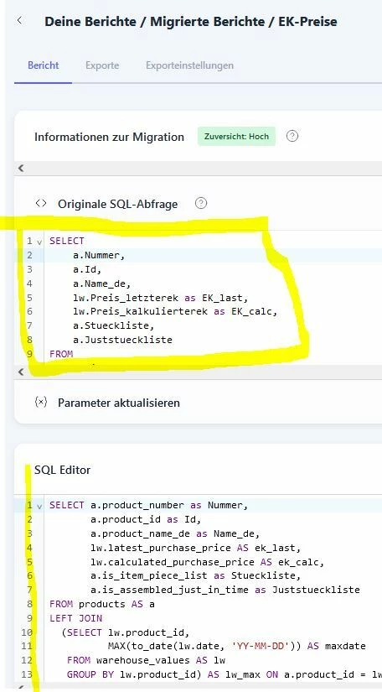Image resolution: width=382 pixels, height=692 pixels.
Task: Select the Bericht tab
Action: point(44,65)
